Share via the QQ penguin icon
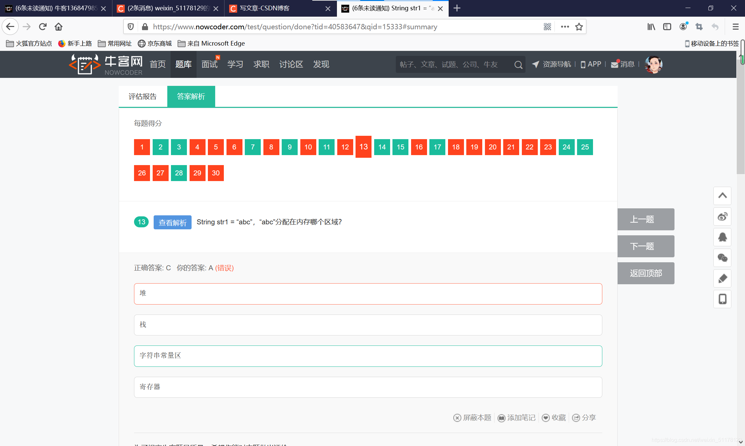Viewport: 745px width, 446px height. tap(722, 237)
